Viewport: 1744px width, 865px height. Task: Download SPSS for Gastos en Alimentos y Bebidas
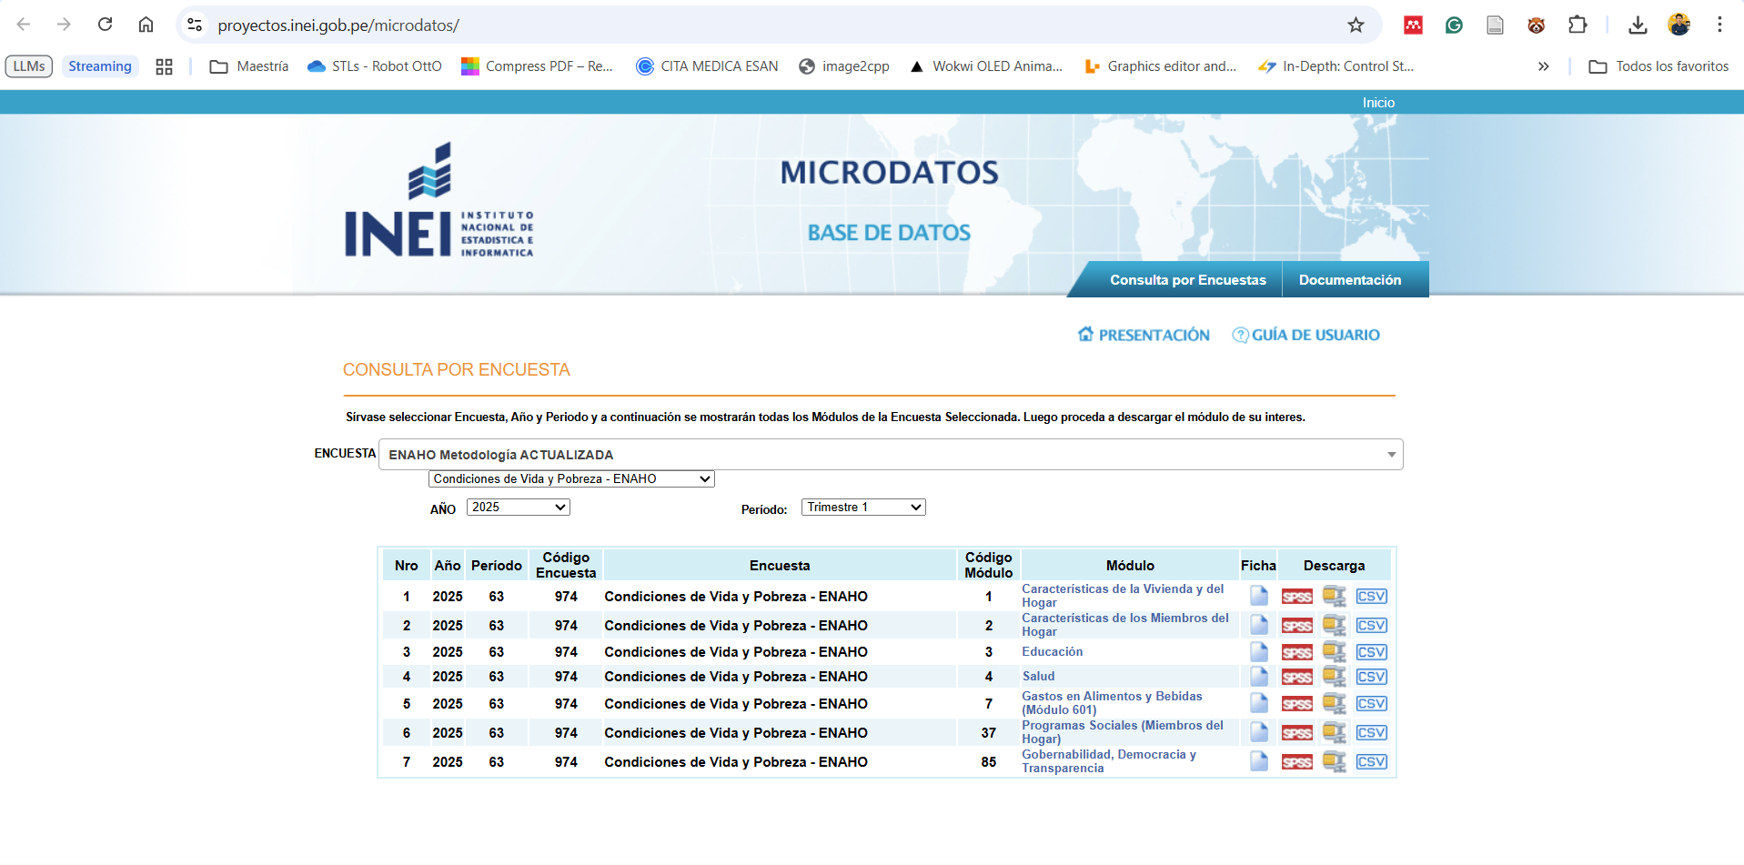[1296, 704]
